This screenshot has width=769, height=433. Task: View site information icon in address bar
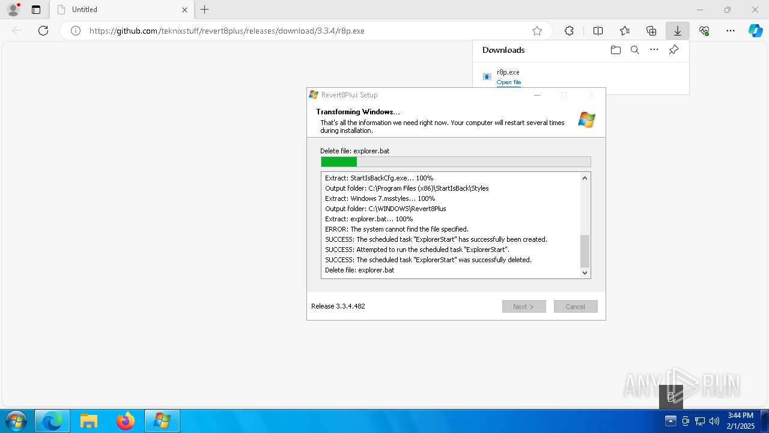click(76, 31)
